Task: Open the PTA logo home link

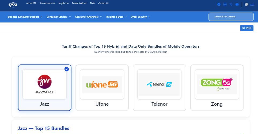Action: pos(13,5)
